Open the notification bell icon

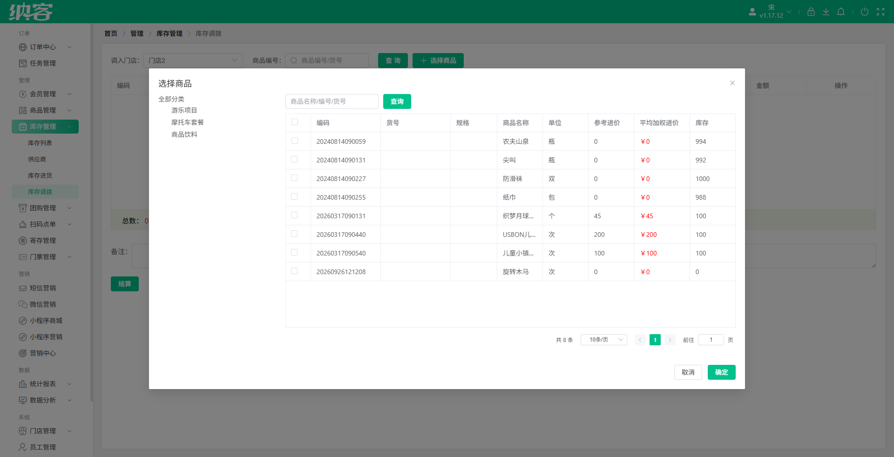click(841, 12)
